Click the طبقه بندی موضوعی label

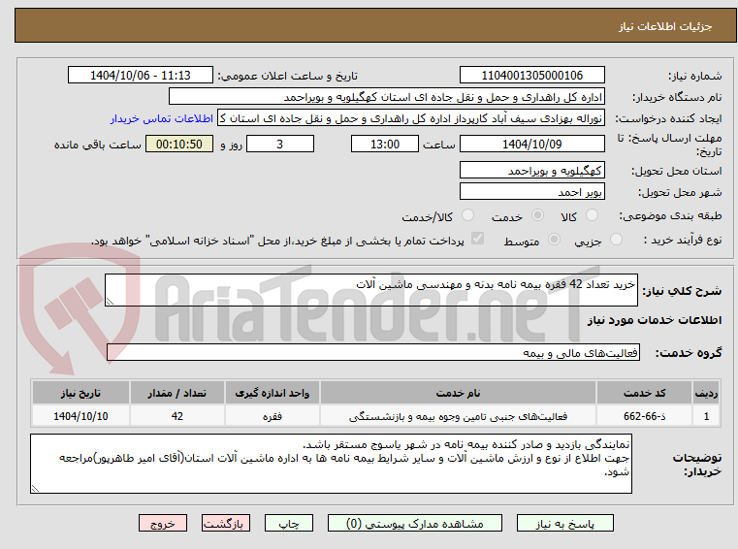pos(670,215)
